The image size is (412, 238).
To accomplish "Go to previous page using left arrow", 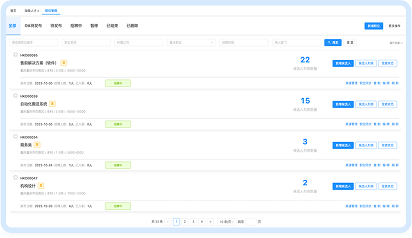I will [168, 221].
